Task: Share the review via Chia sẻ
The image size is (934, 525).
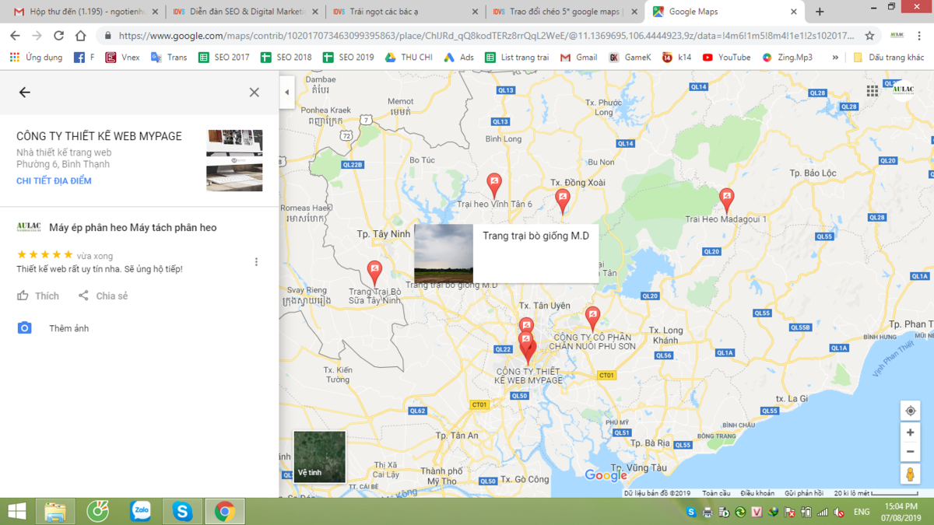Action: click(x=103, y=296)
